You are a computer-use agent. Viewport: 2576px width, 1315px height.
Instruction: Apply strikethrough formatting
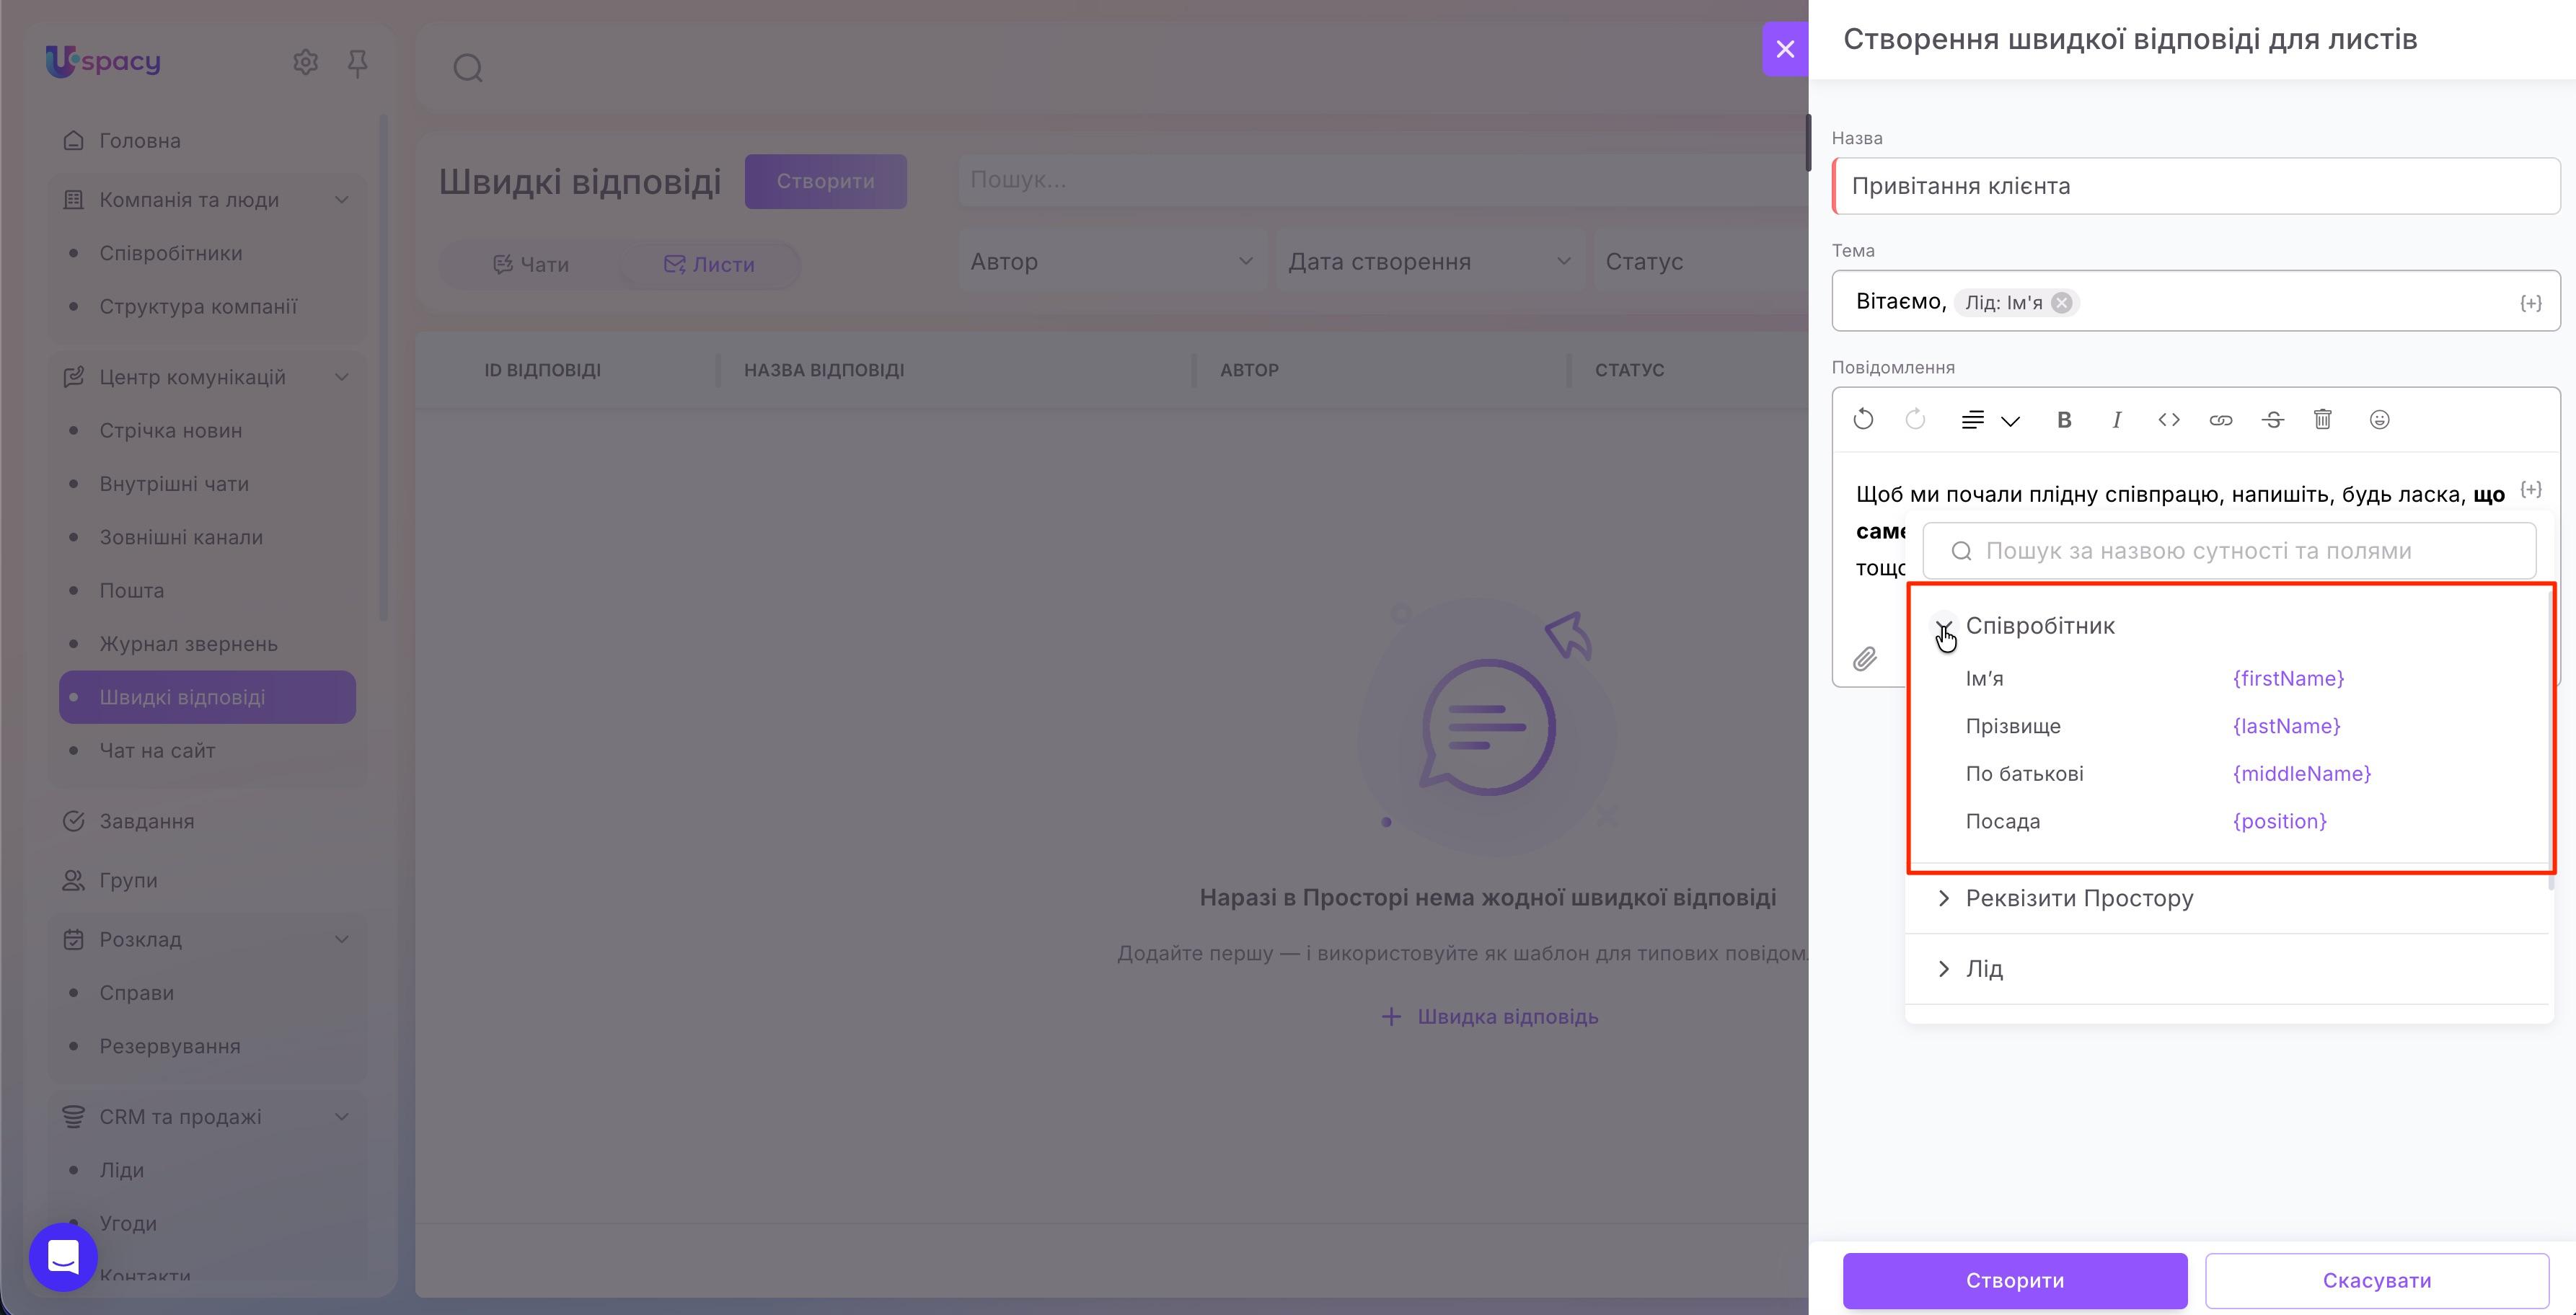tap(2272, 420)
